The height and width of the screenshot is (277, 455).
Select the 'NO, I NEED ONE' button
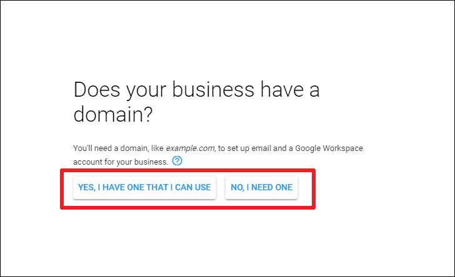261,187
